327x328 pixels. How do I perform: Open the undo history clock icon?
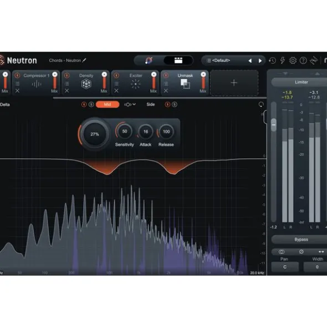(272, 60)
